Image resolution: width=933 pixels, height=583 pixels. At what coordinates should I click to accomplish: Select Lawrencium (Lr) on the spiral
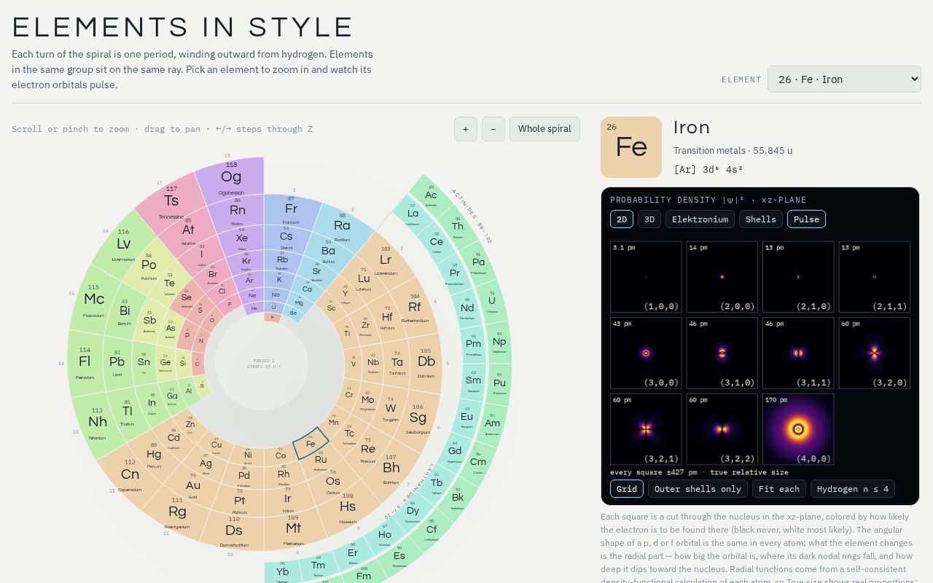click(386, 260)
